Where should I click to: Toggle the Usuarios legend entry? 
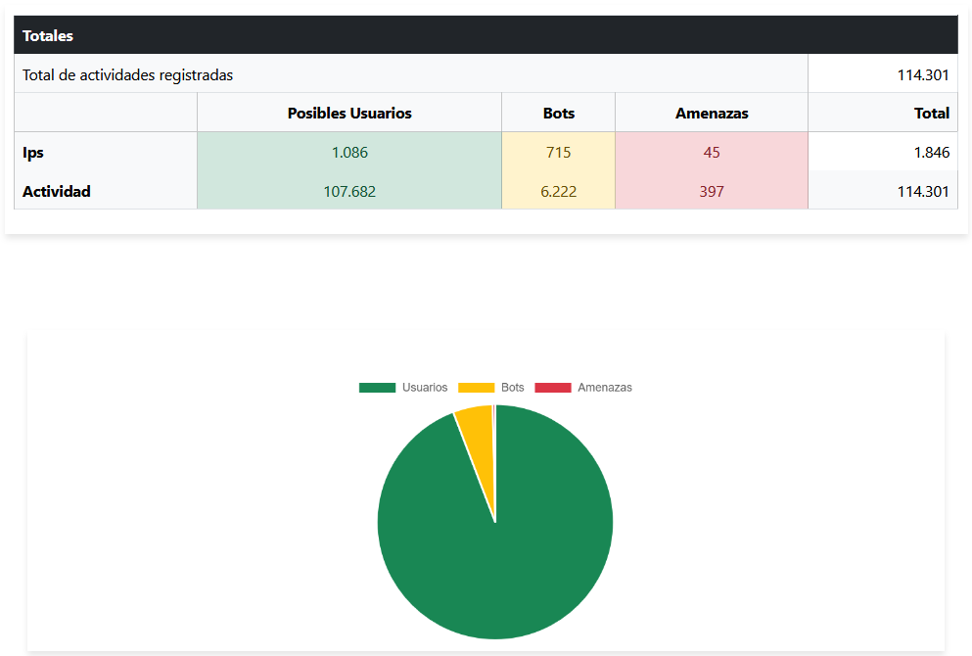tap(426, 387)
